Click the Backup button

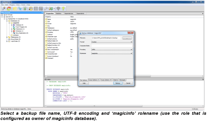click(x=118, y=83)
